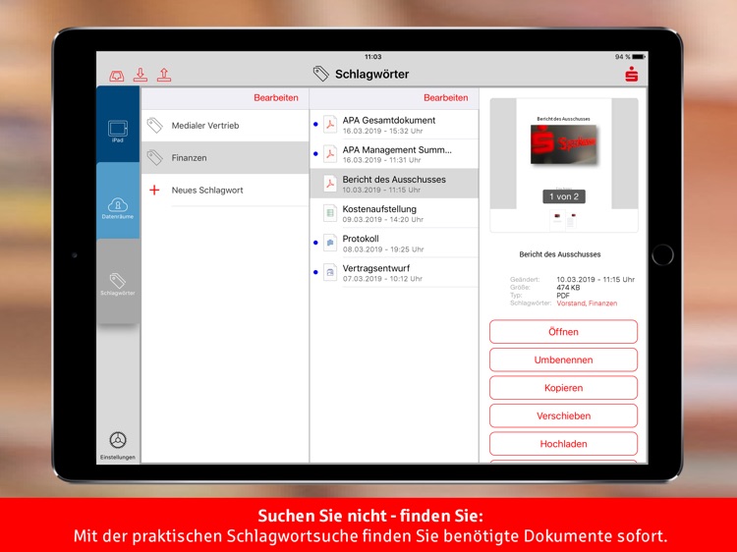This screenshot has height=552, width=737.
Task: Click PDF icon of Bericht des Ausschusses
Action: [x=330, y=184]
